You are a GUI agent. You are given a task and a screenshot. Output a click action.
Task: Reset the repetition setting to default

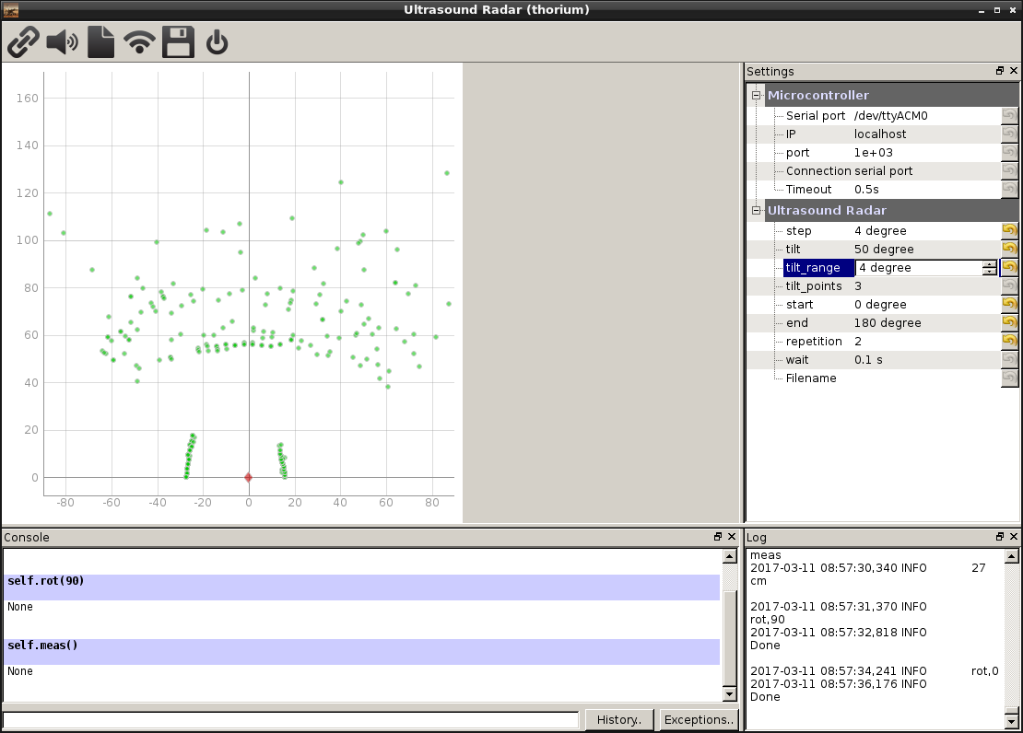tap(1010, 342)
